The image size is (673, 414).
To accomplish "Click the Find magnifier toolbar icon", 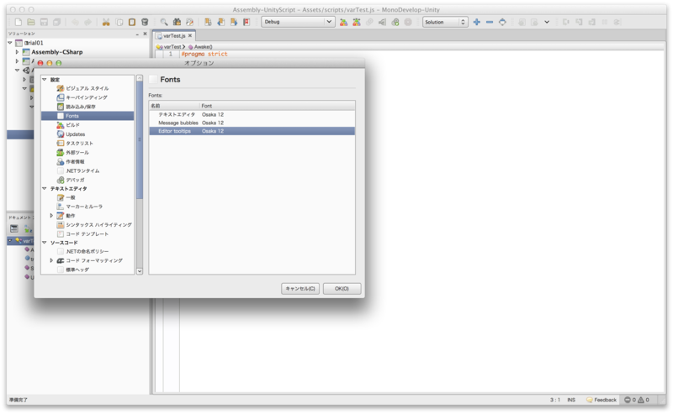I will pos(164,22).
